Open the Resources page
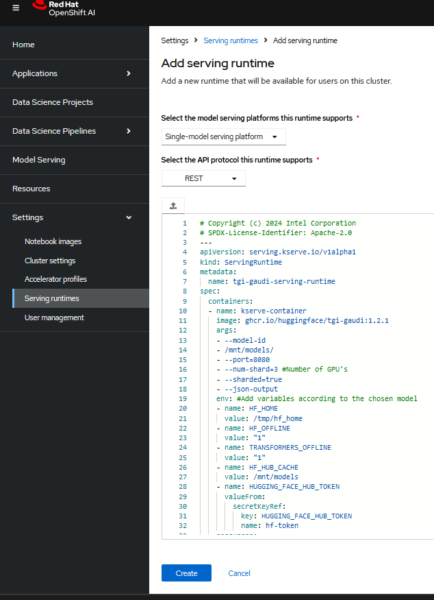 31,189
